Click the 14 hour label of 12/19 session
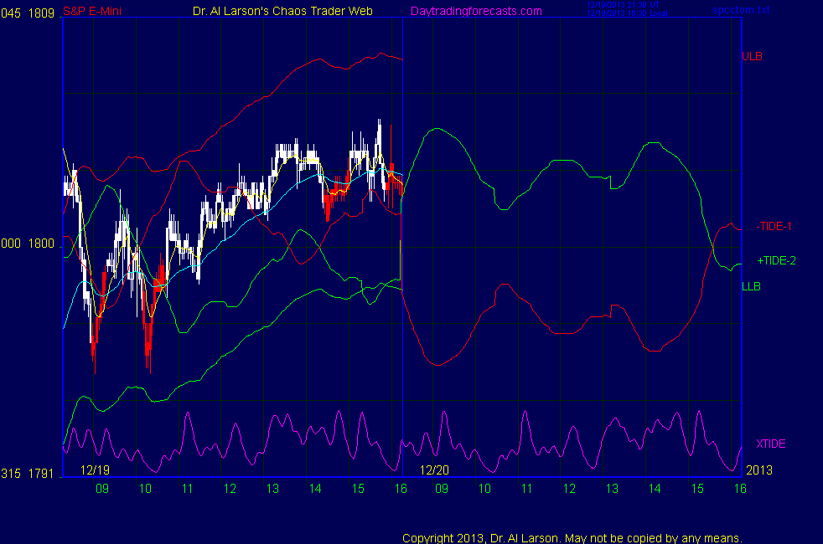Screen dimensions: 823x544 pos(315,489)
